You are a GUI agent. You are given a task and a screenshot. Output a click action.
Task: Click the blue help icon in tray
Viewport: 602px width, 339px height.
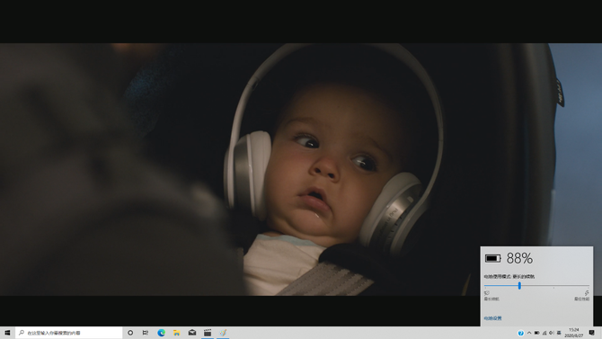click(520, 333)
